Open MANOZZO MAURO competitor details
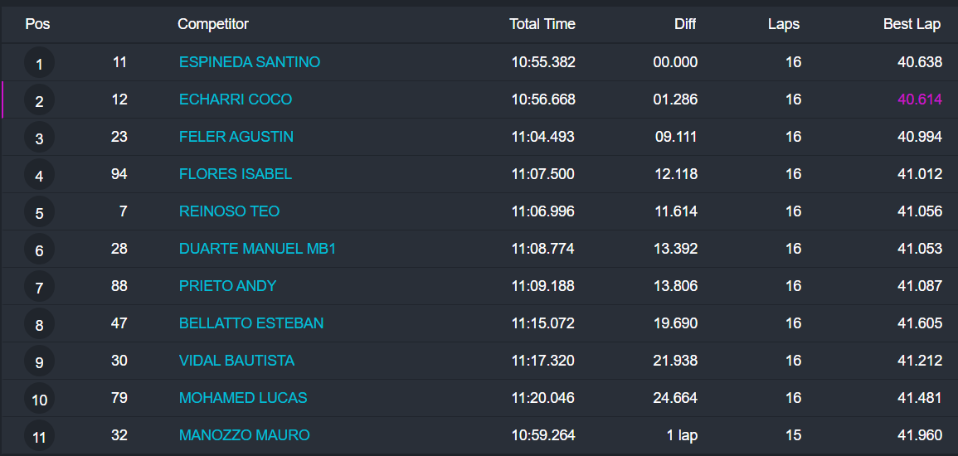 244,435
